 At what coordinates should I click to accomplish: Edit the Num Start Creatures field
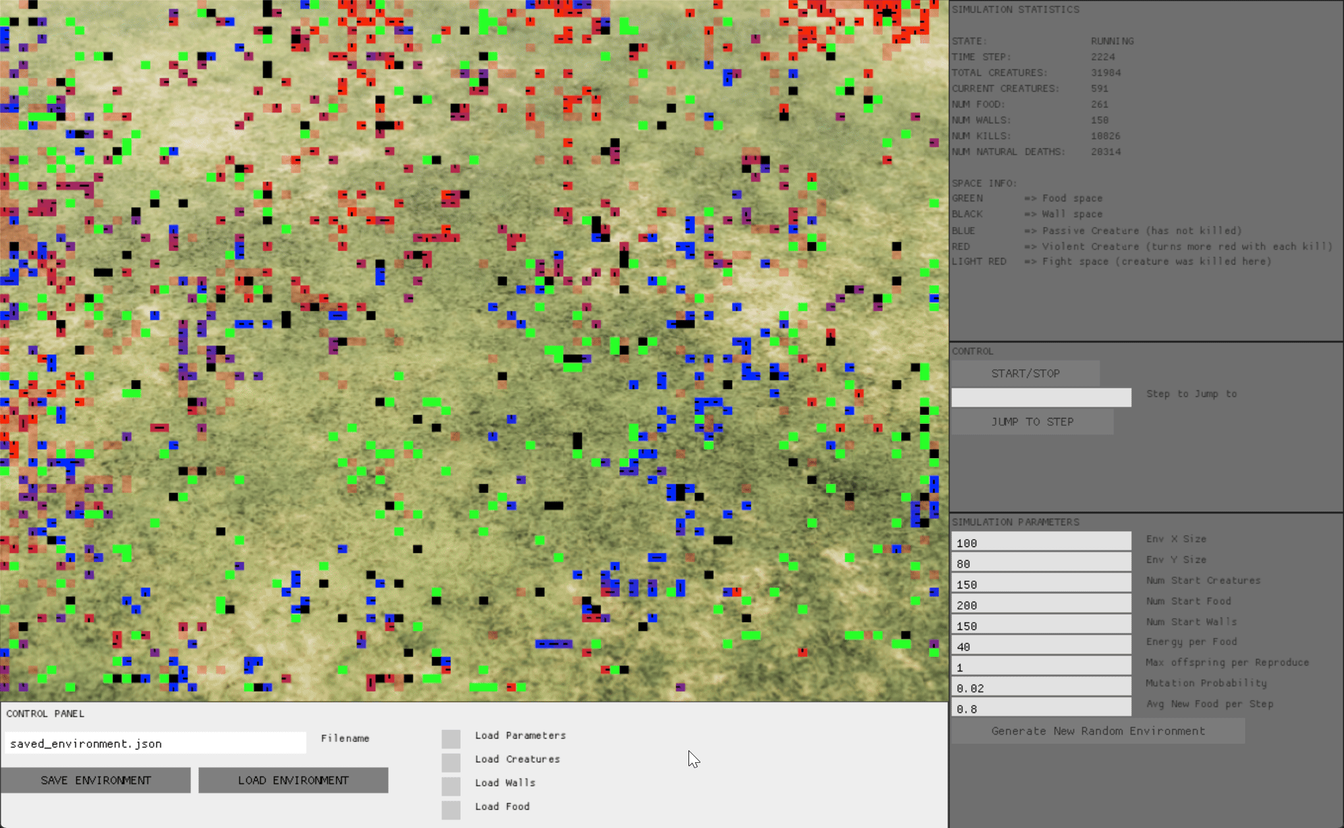(1041, 584)
